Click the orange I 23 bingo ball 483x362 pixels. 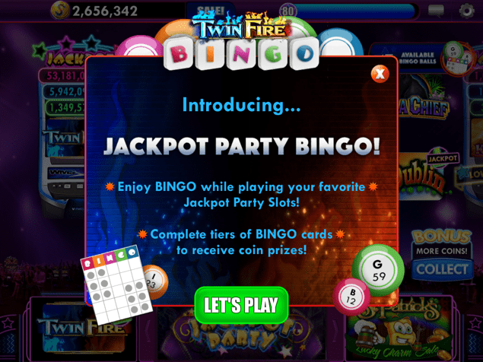coord(156,282)
